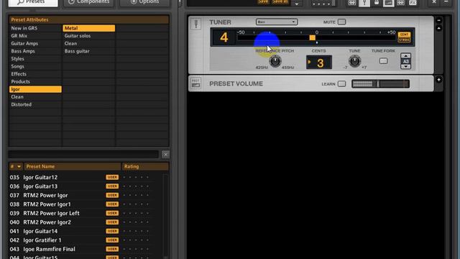460x259 pixels.
Task: Click the Preset Volume module icon
Action: [195, 83]
